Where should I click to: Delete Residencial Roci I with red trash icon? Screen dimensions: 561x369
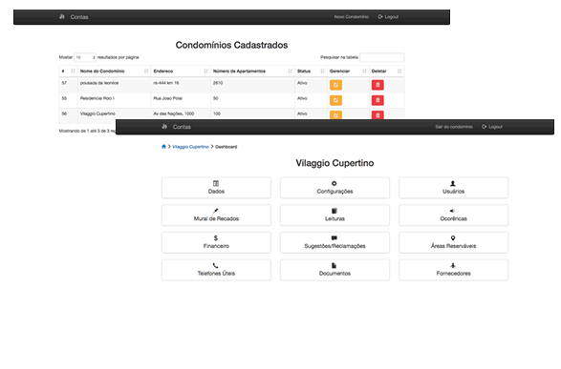click(378, 100)
